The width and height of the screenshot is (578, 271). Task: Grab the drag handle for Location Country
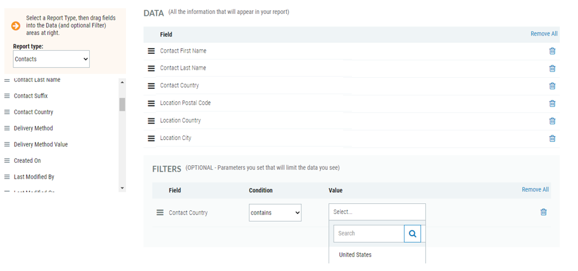tap(151, 121)
